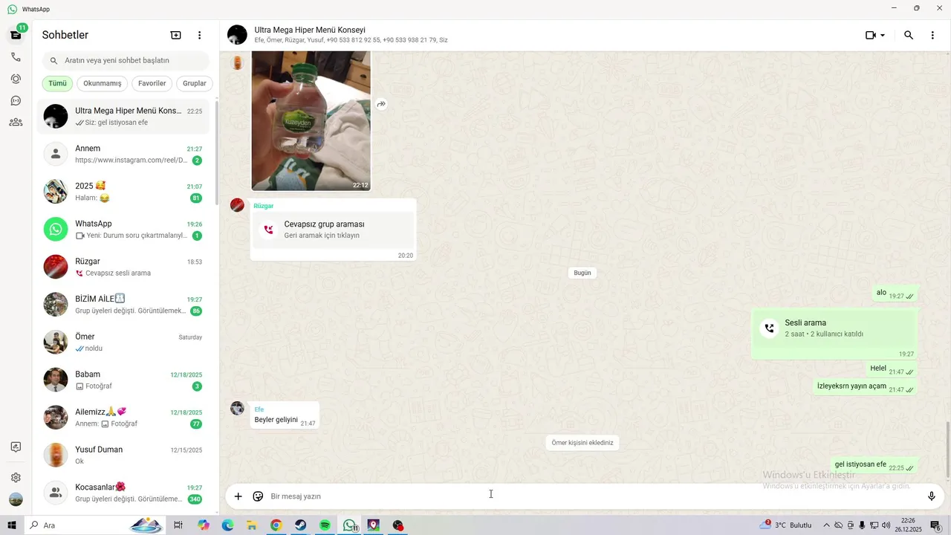951x535 pixels.
Task: Open Spotify from the taskbar
Action: (325, 525)
